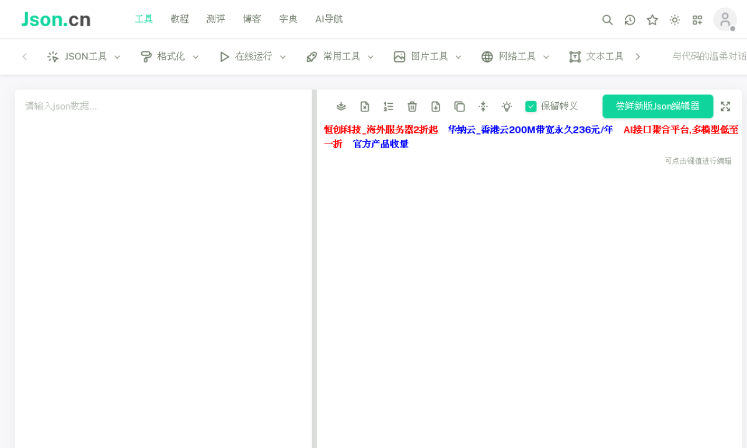Click the 尝鲜新版Json编辑器 button
Image resolution: width=747 pixels, height=448 pixels.
pos(658,106)
